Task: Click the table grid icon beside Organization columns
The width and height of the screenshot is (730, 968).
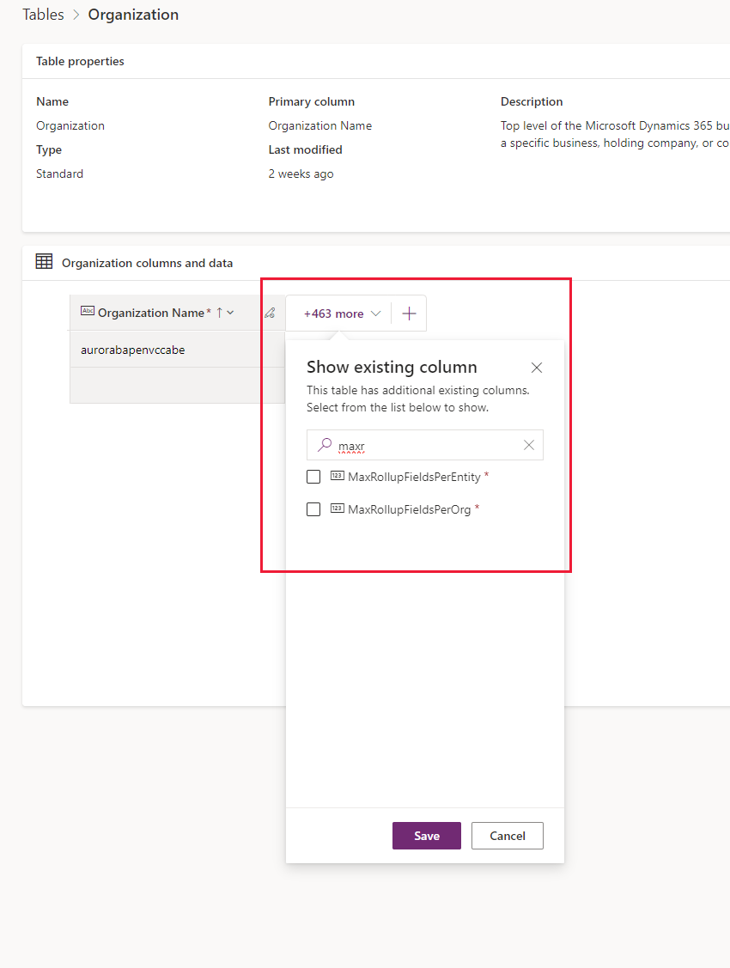Action: point(44,261)
